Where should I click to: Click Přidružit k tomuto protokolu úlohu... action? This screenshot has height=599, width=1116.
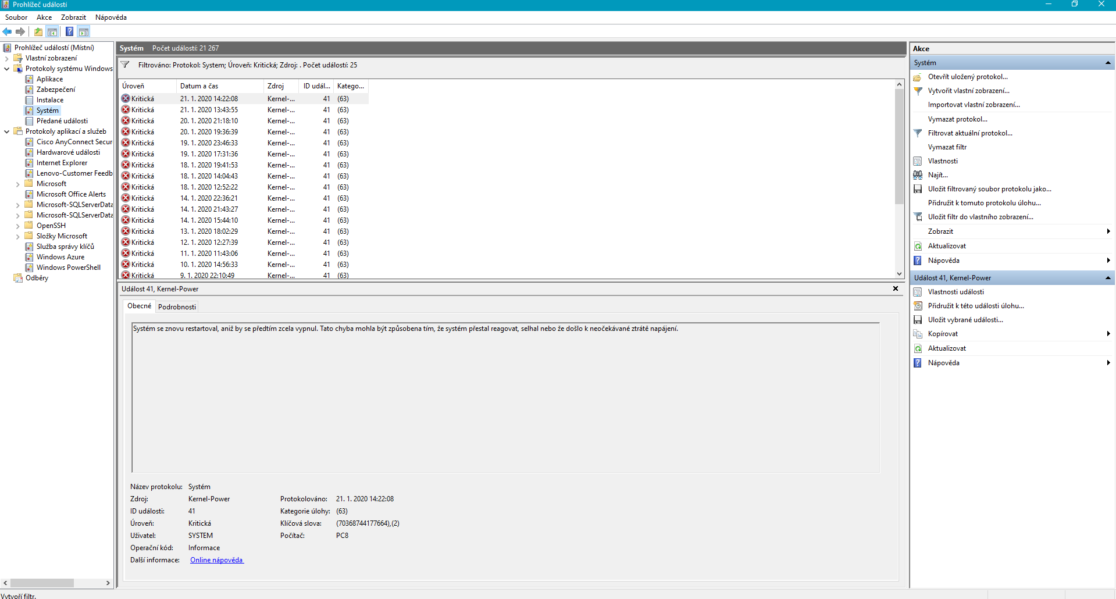pos(985,203)
